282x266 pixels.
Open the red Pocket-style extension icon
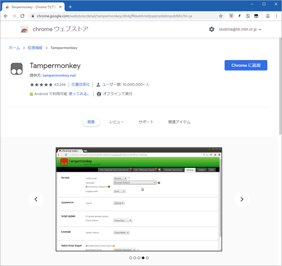231,16
